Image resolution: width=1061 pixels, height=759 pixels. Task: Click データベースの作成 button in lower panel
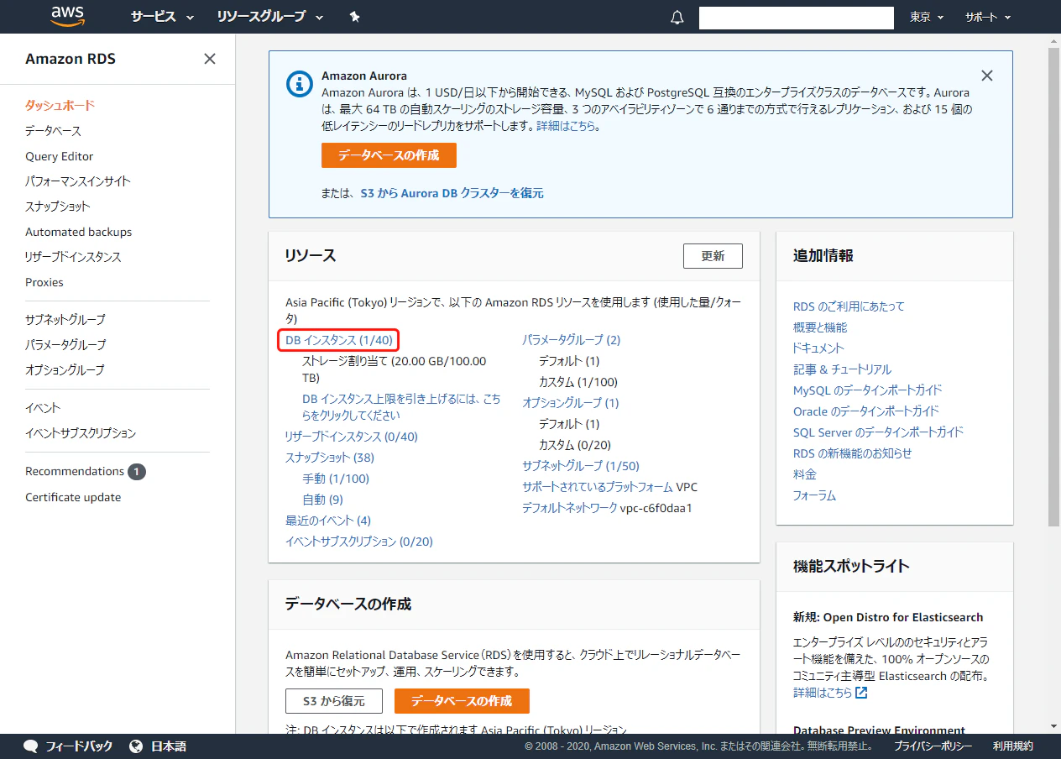462,701
